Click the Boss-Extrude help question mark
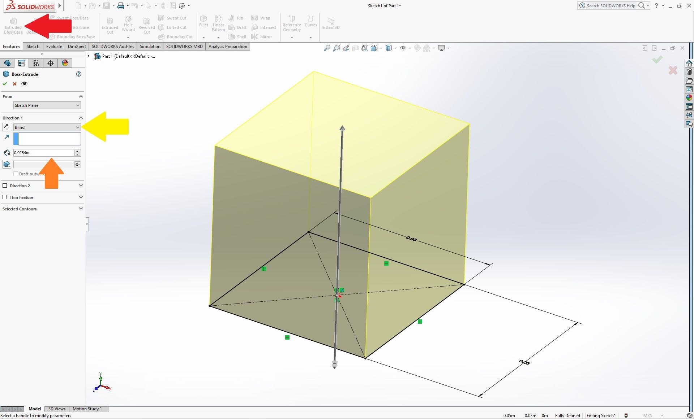This screenshot has height=419, width=694. [x=79, y=74]
